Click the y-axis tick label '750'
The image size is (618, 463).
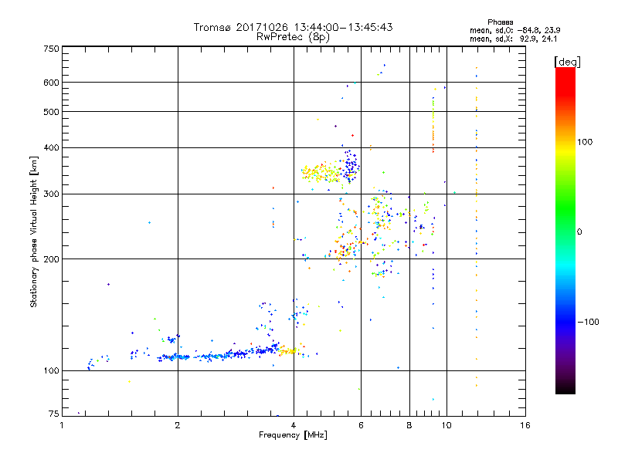(x=52, y=49)
